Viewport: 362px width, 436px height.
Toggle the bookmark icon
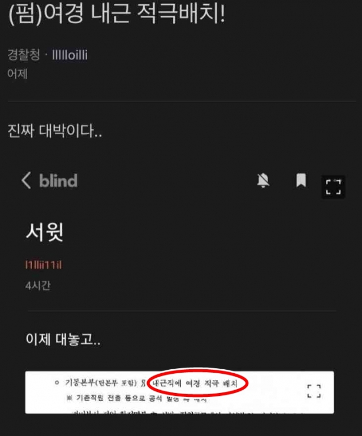click(301, 180)
